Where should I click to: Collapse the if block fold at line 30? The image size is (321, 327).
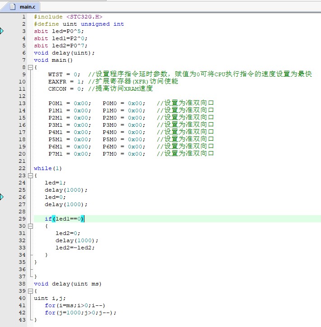tap(30, 226)
